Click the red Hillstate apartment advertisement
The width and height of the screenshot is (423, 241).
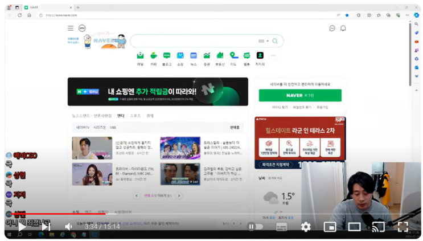(x=300, y=142)
